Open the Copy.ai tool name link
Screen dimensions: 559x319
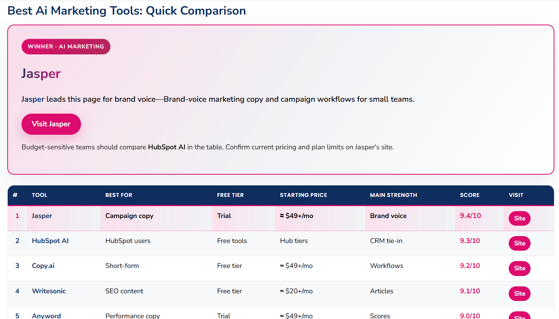click(x=43, y=266)
